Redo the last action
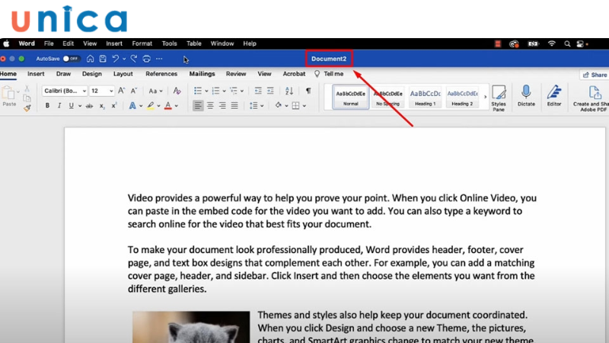The width and height of the screenshot is (609, 343). (134, 59)
